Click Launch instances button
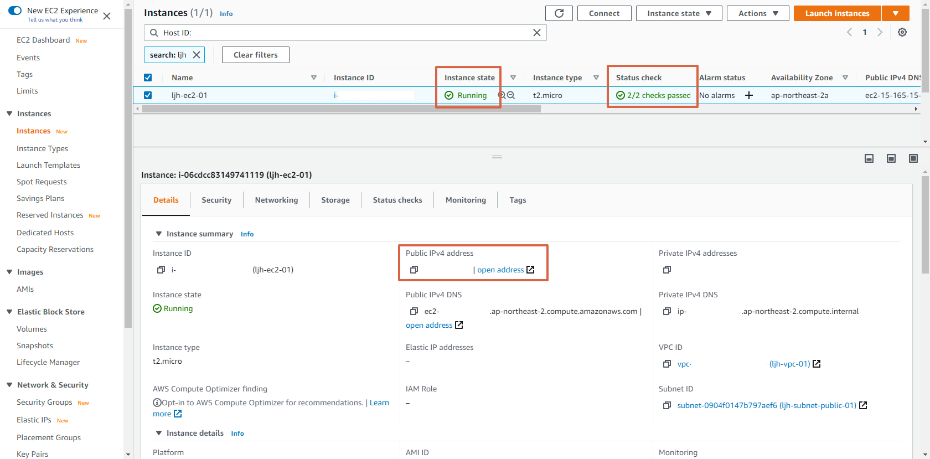Image resolution: width=930 pixels, height=459 pixels. (x=837, y=13)
